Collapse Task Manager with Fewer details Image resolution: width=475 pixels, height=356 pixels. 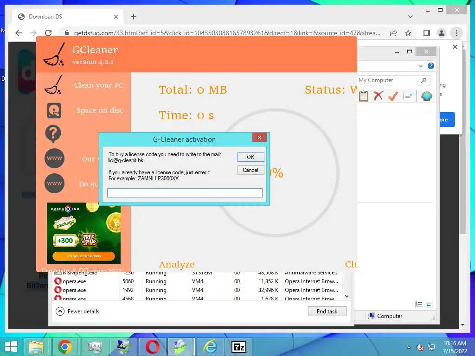[77, 311]
